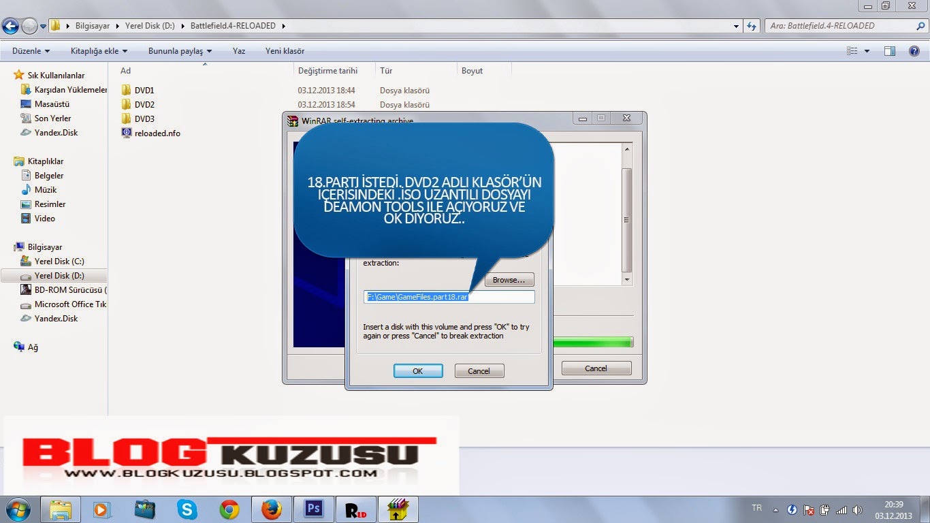The image size is (930, 523).
Task: Open the view options dropdown arrow
Action: pyautogui.click(x=867, y=51)
